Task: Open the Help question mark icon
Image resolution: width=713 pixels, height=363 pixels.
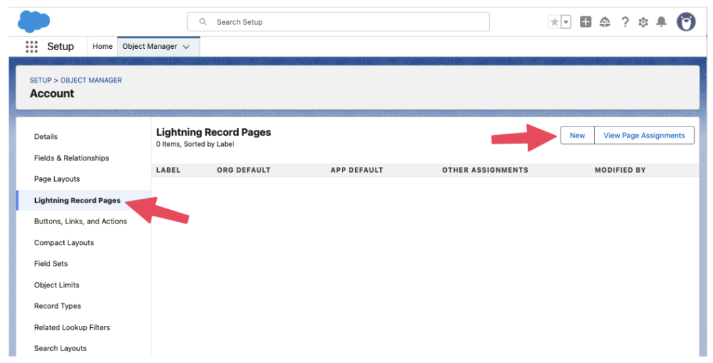Action: click(624, 22)
